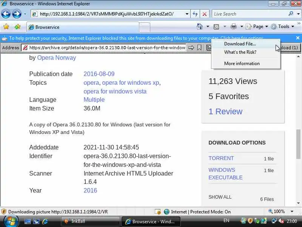This screenshot has height=227, width=302.
Task: Click the Internet zone globe icon
Action: (166, 212)
